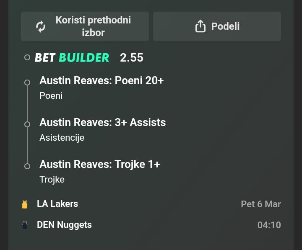Click the circle marker beside Poeni 20+
302x250 pixels.
(27, 82)
